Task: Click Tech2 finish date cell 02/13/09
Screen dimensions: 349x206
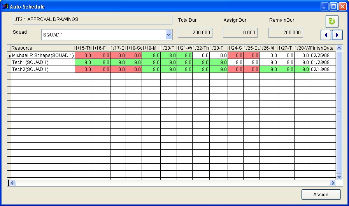Action: click(x=322, y=69)
